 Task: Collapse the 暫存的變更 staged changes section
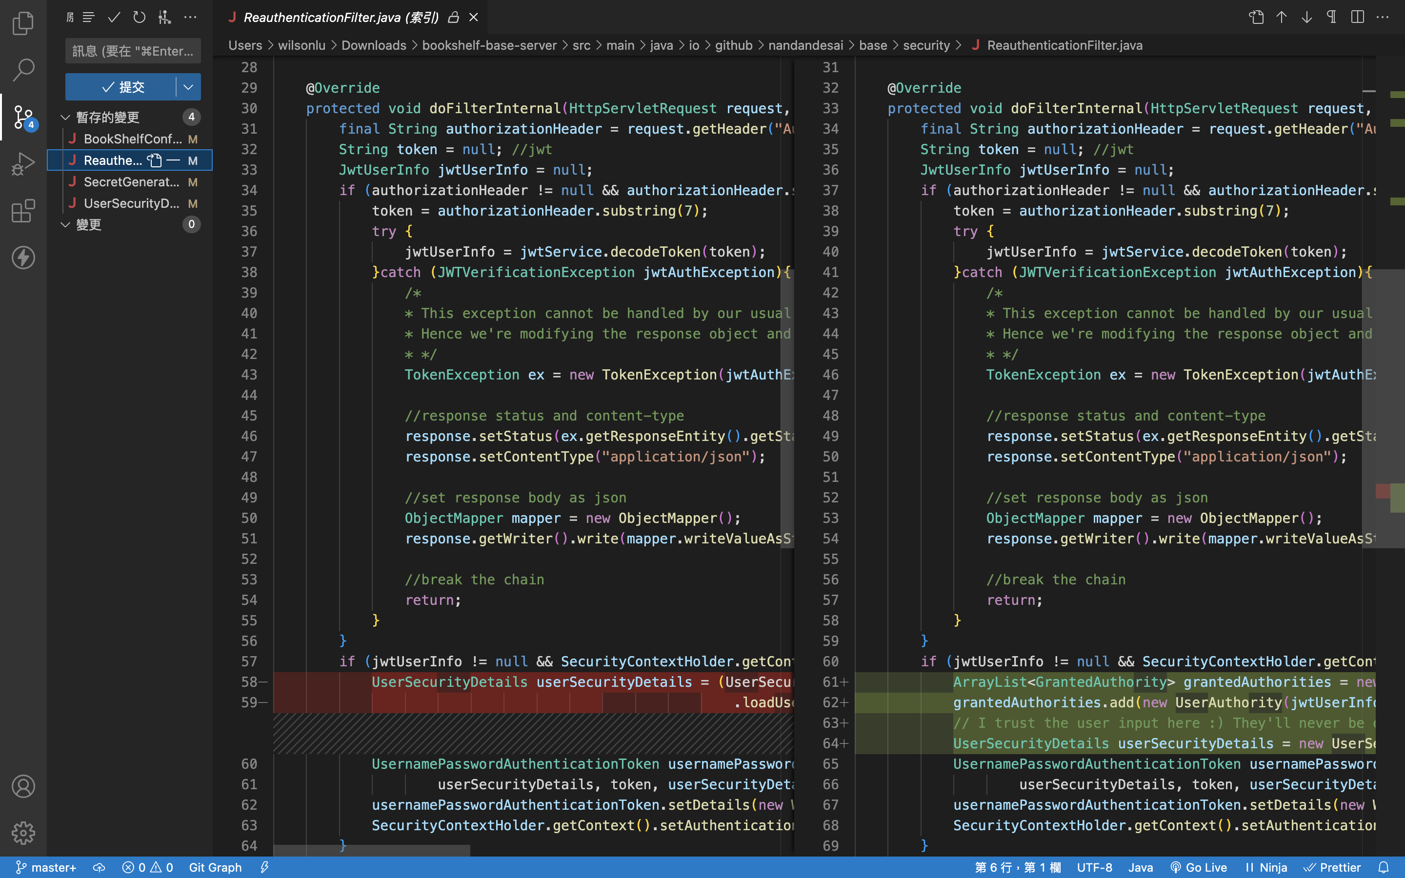65,117
